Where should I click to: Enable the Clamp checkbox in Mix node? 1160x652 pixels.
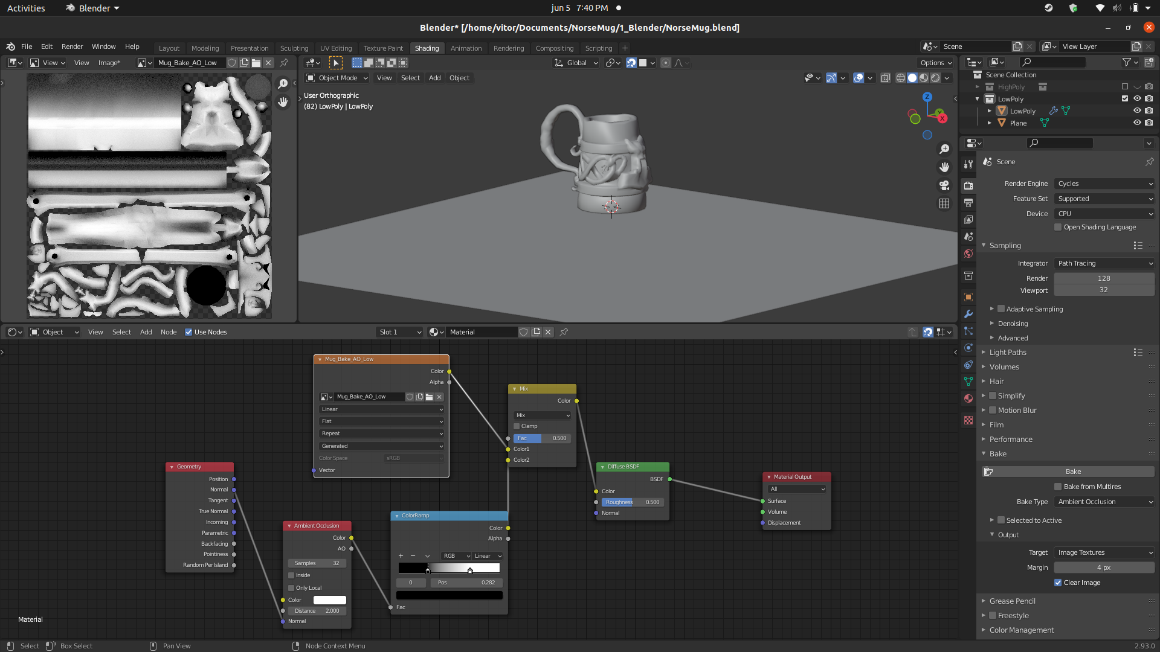click(517, 426)
